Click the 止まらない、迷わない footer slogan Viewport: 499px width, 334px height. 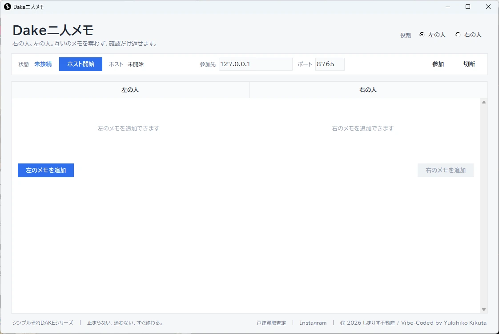click(x=126, y=323)
